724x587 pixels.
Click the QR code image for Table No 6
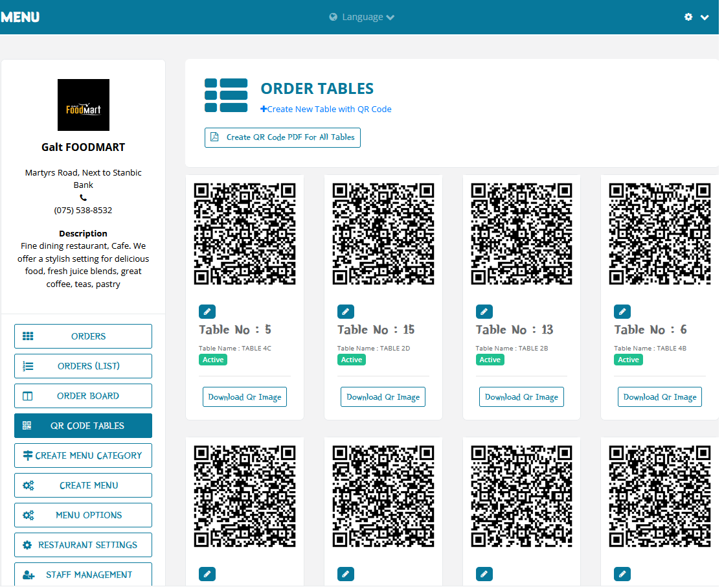(x=660, y=234)
